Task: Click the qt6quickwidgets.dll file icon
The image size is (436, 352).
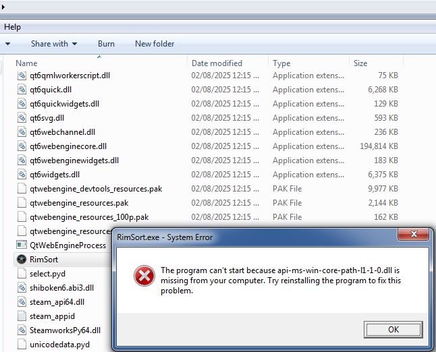Action: tap(22, 104)
